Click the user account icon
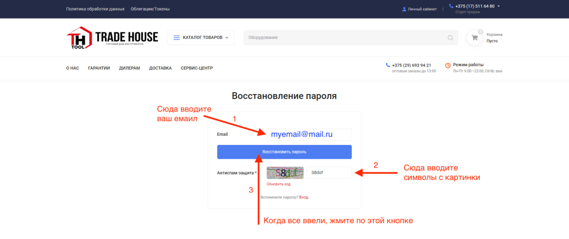Viewport: 569px width, 239px height. (x=404, y=9)
